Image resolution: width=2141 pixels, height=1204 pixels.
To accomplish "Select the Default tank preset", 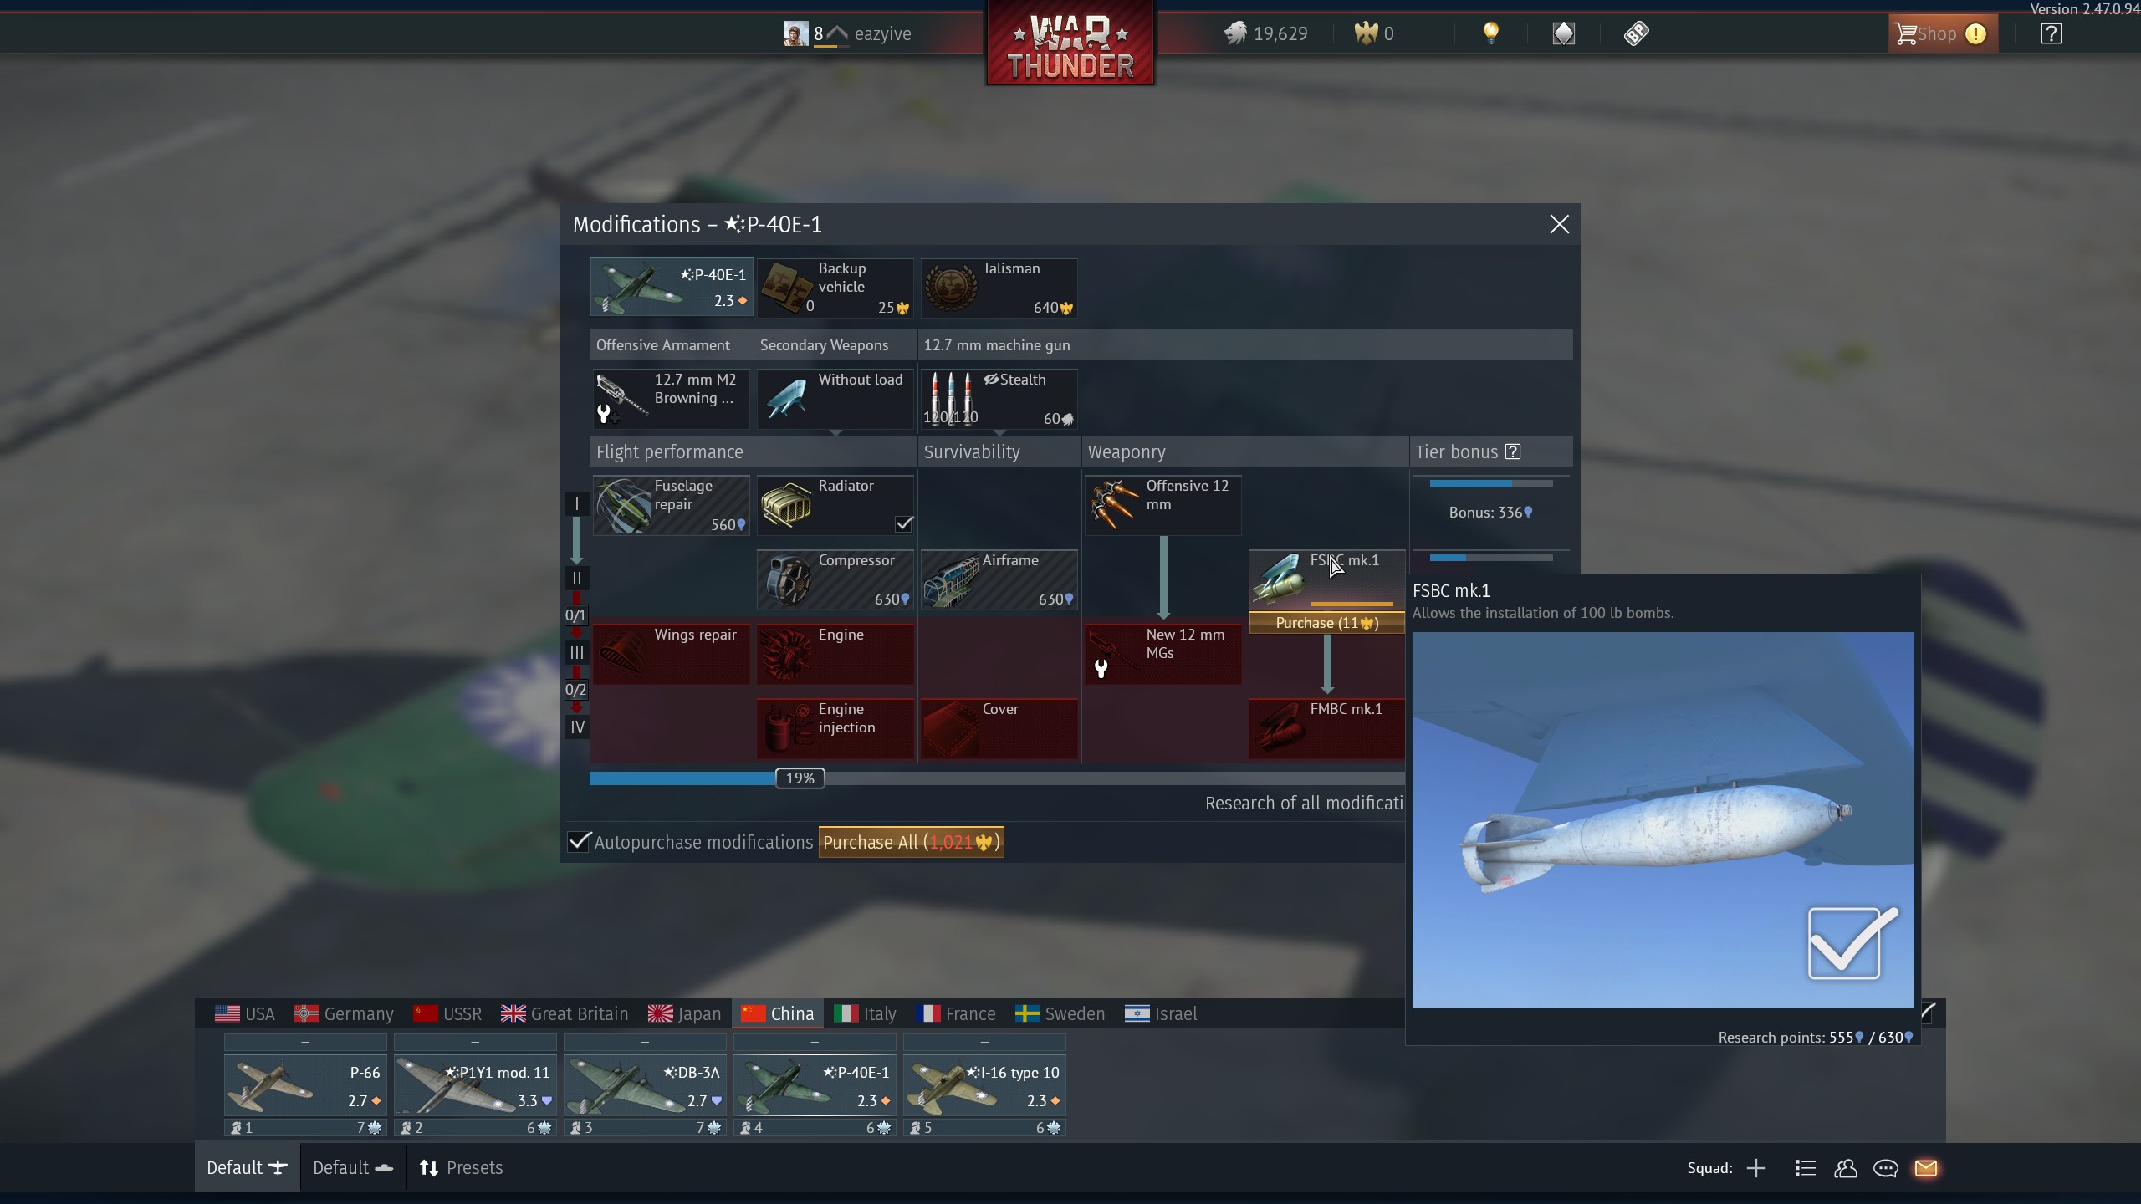I will pos(353,1168).
